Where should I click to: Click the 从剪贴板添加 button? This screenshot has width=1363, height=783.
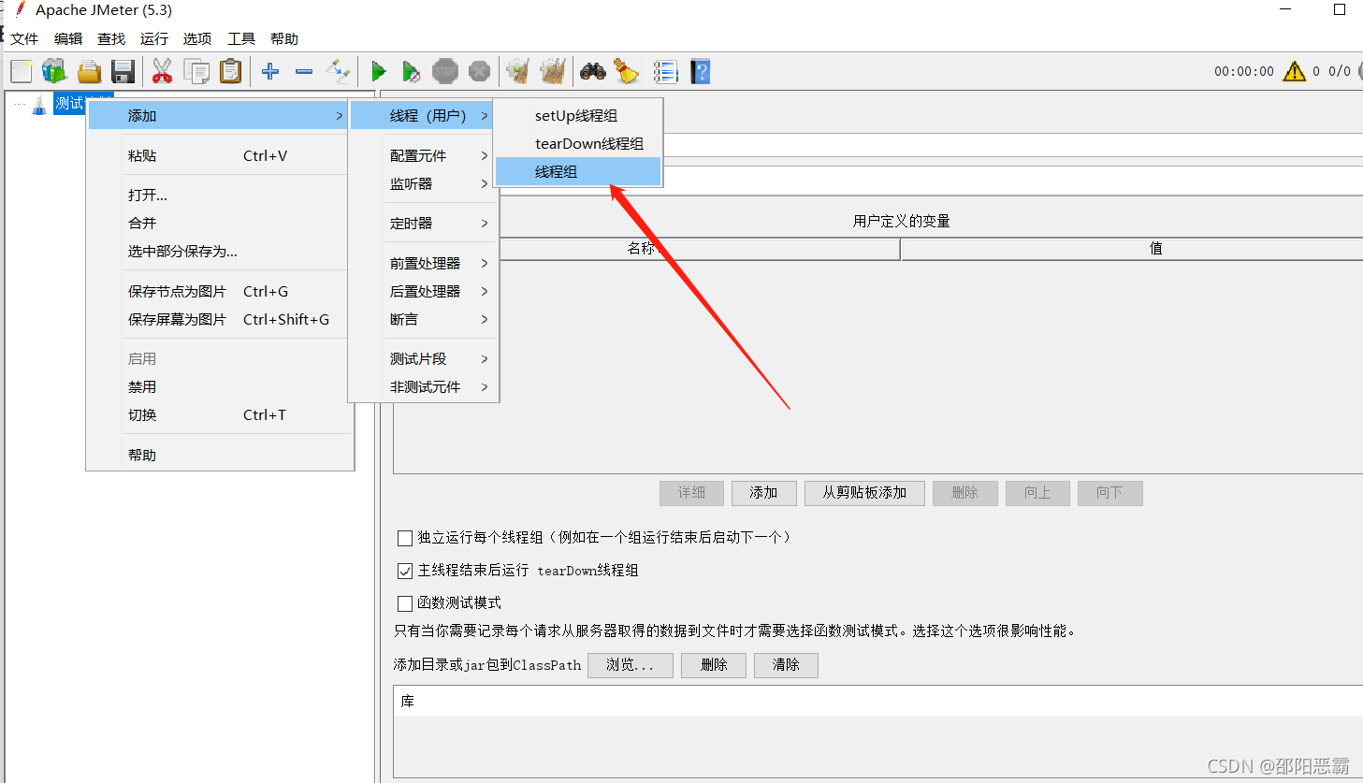click(x=864, y=493)
